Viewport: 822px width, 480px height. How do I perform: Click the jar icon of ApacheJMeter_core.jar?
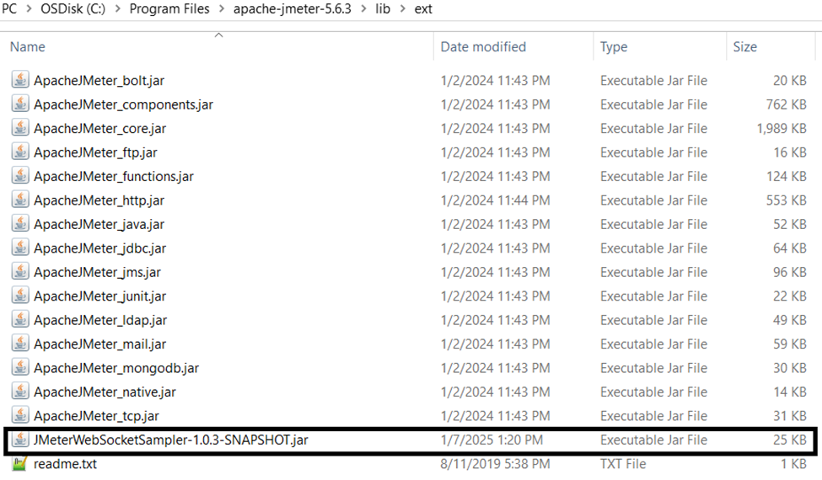click(x=20, y=128)
